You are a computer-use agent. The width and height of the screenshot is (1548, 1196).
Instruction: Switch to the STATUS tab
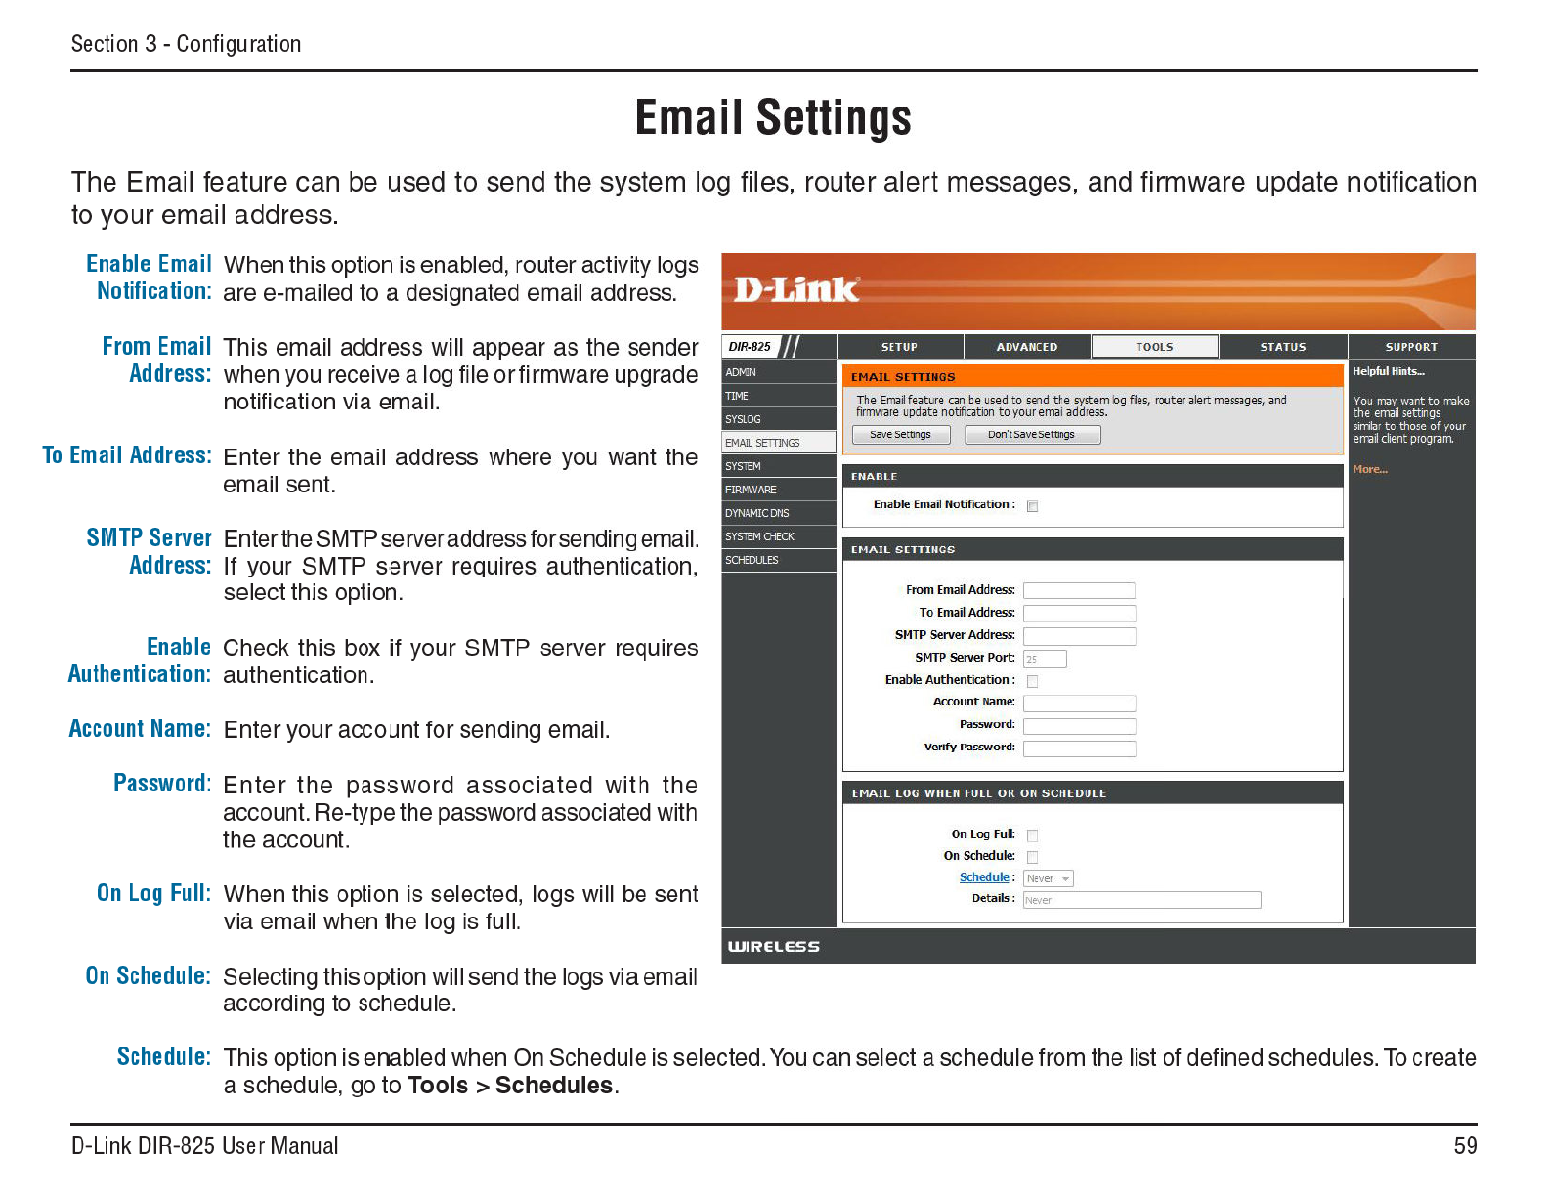[x=1283, y=347]
